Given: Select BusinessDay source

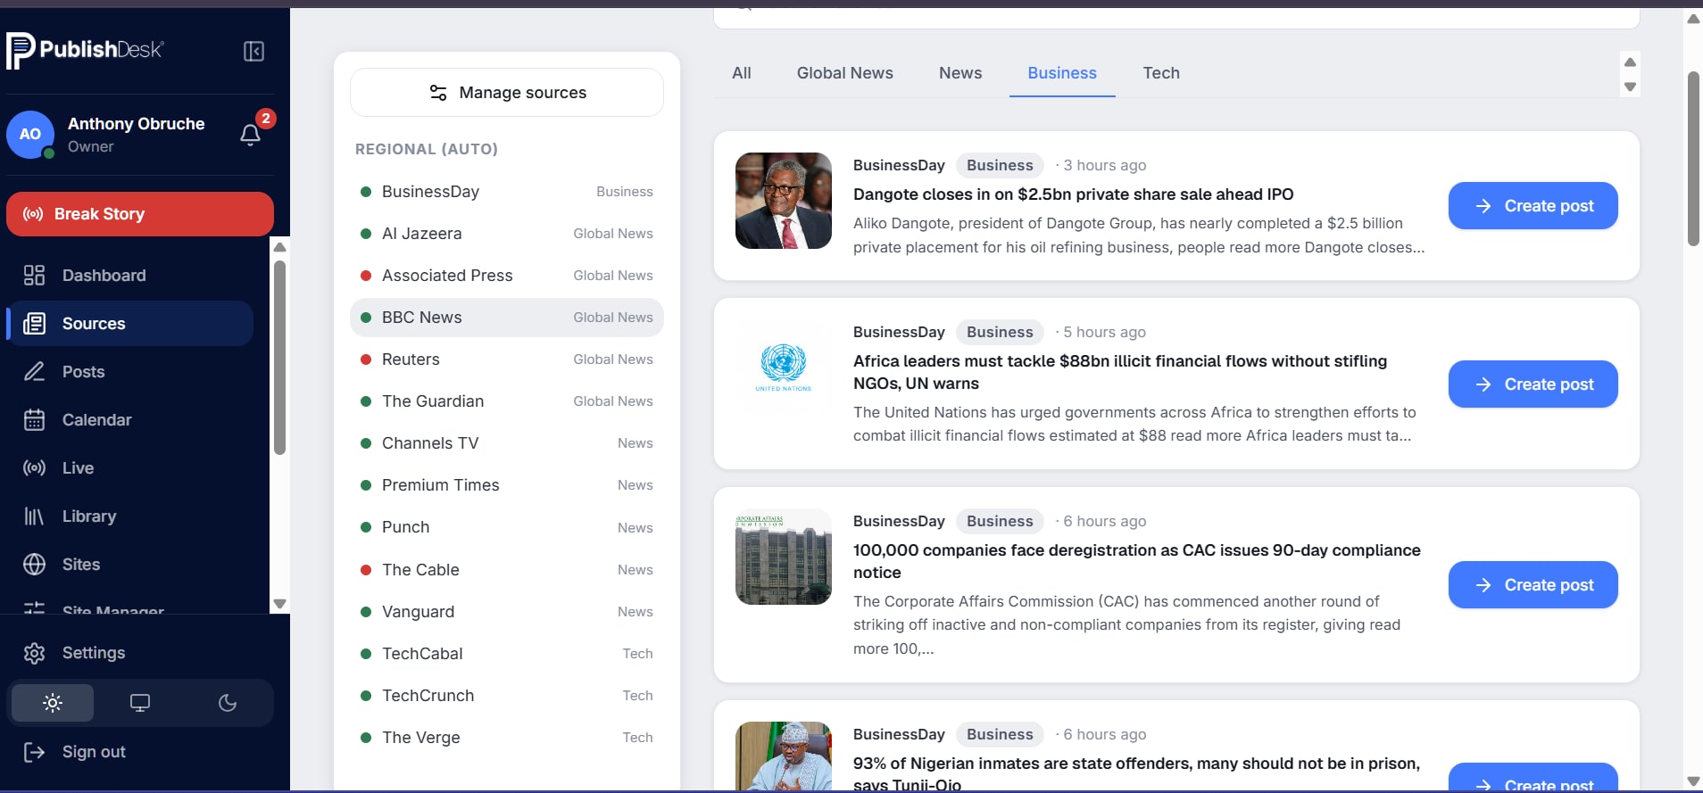Looking at the screenshot, I should click(507, 192).
